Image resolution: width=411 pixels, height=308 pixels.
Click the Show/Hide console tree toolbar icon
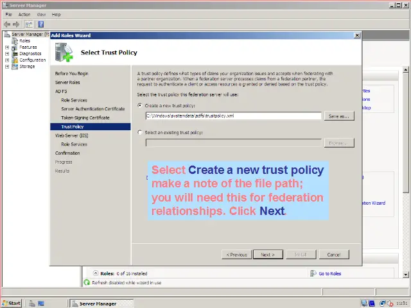(29, 24)
